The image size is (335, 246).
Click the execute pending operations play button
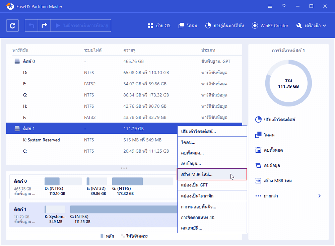pos(81,26)
